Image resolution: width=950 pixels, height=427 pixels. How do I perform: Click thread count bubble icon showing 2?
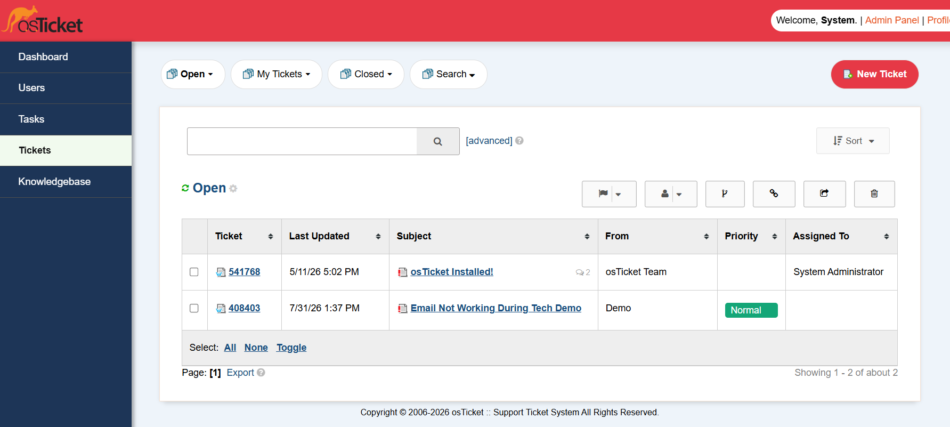[x=580, y=272]
